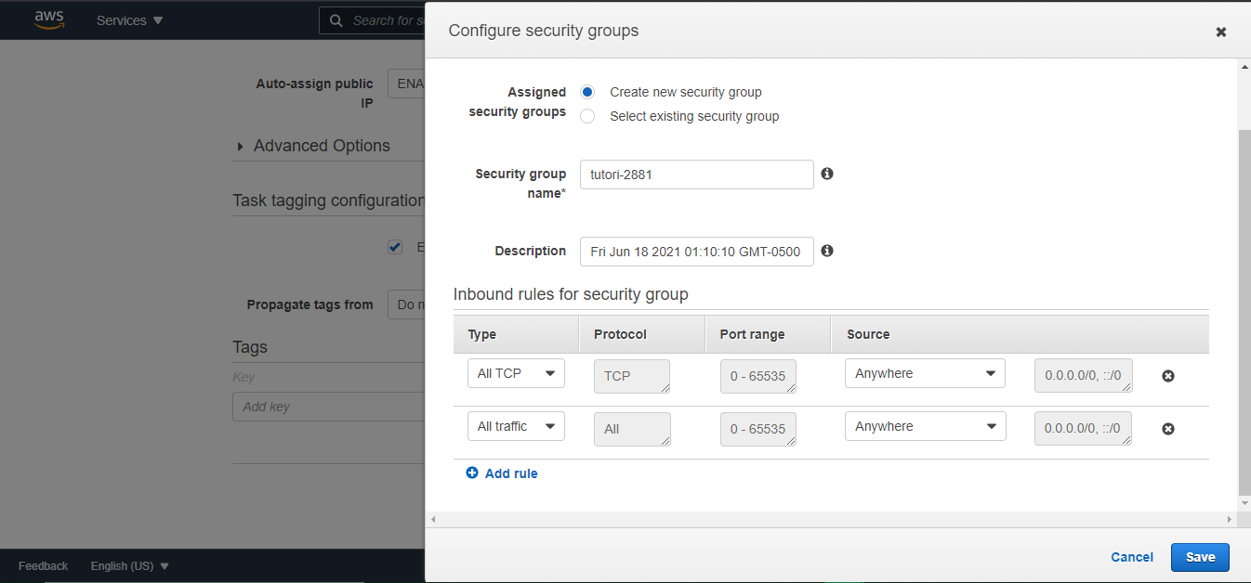Viewport: 1251px width, 583px height.
Task: Toggle the checkbox under Task tagging configuration
Action: (395, 247)
